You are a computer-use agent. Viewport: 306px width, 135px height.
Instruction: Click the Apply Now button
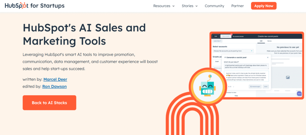click(264, 6)
